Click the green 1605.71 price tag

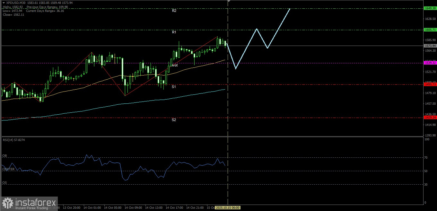pos(430,30)
